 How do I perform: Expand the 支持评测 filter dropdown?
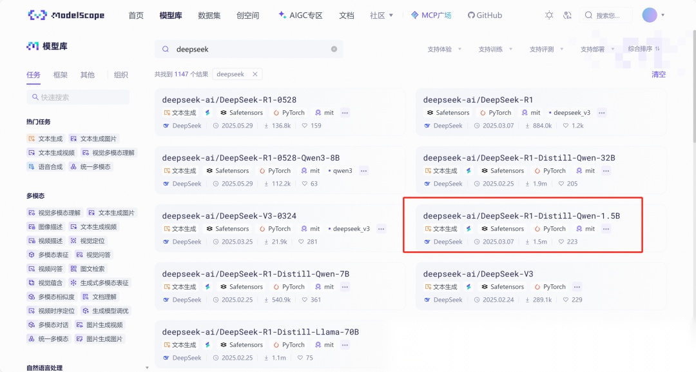(546, 49)
